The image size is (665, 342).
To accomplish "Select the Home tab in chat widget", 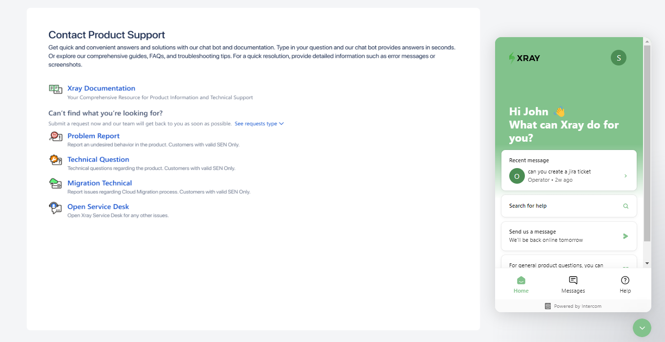I will [521, 284].
